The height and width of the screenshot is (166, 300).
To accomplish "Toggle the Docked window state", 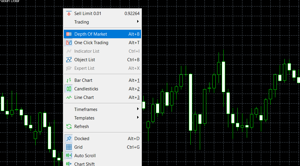I will [x=81, y=139].
